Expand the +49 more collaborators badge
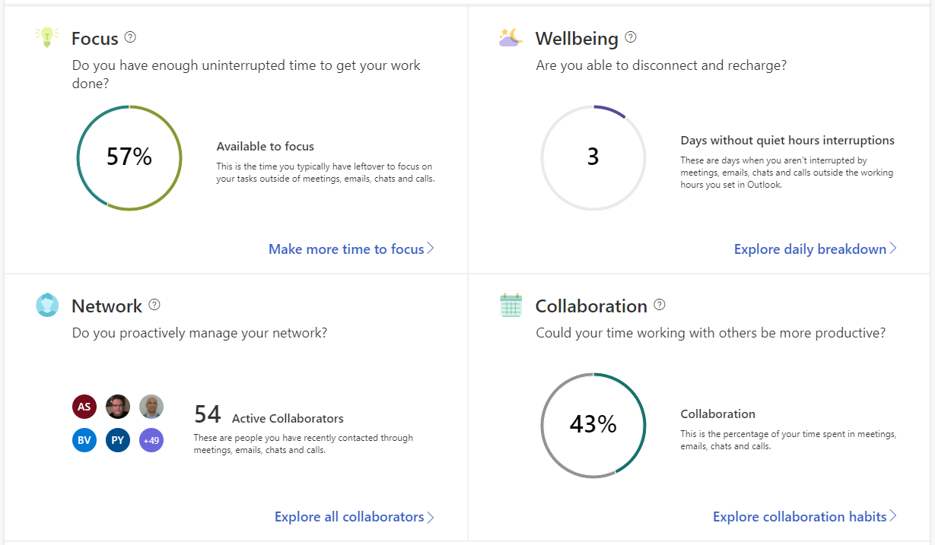This screenshot has height=545, width=935. pyautogui.click(x=151, y=440)
